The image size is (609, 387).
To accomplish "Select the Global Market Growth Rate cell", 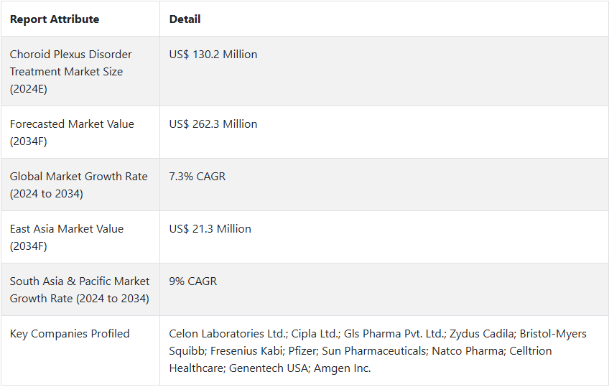I will (x=80, y=185).
